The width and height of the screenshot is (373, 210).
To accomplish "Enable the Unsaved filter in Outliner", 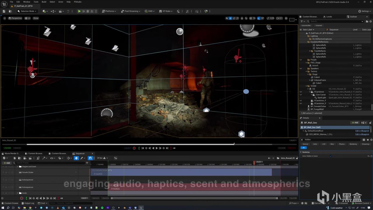I will [319, 25].
